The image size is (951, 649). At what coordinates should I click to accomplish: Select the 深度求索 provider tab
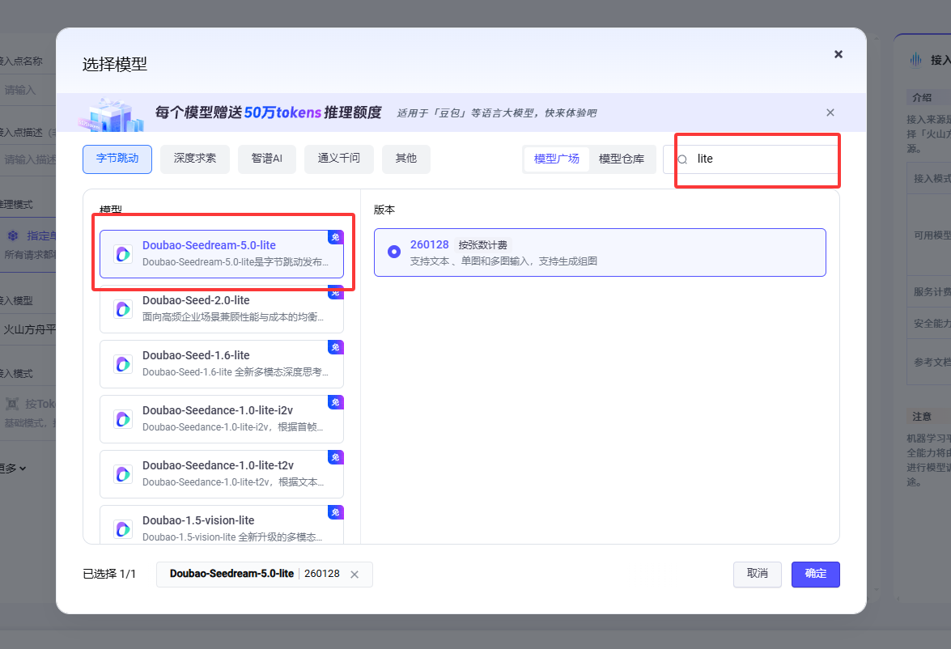tap(194, 159)
